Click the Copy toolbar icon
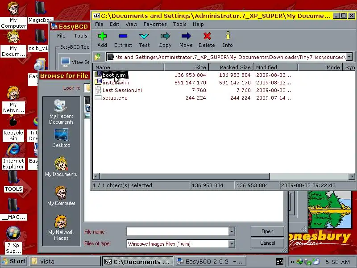 (165, 40)
